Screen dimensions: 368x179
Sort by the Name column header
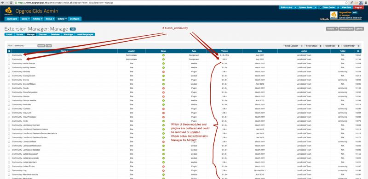coord(64,51)
